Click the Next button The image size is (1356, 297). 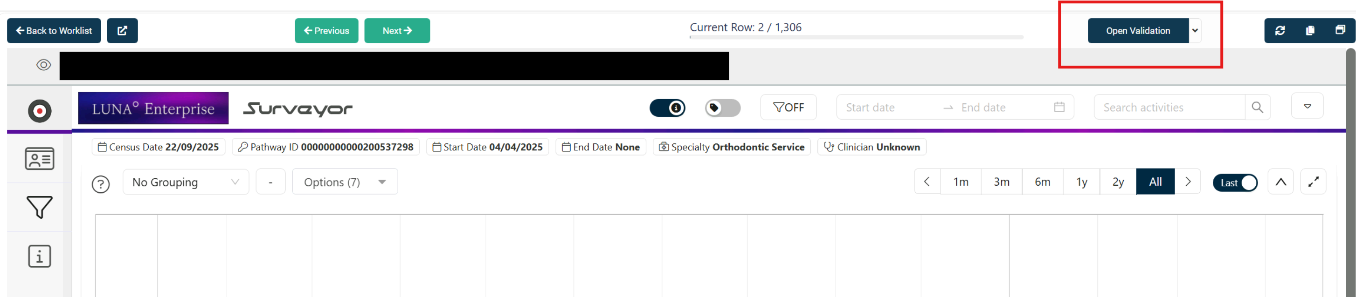point(397,30)
